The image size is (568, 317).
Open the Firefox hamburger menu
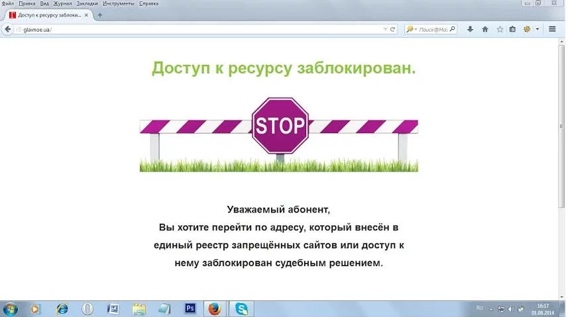(x=552, y=29)
